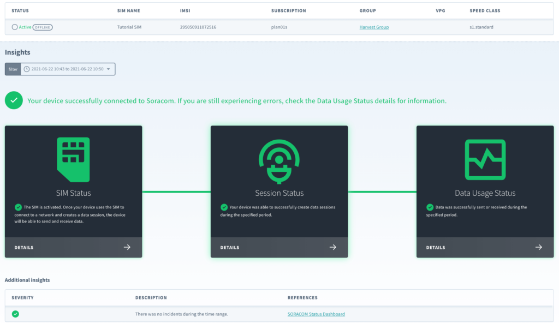Open the date range filter dropdown
The width and height of the screenshot is (559, 323).
(67, 69)
